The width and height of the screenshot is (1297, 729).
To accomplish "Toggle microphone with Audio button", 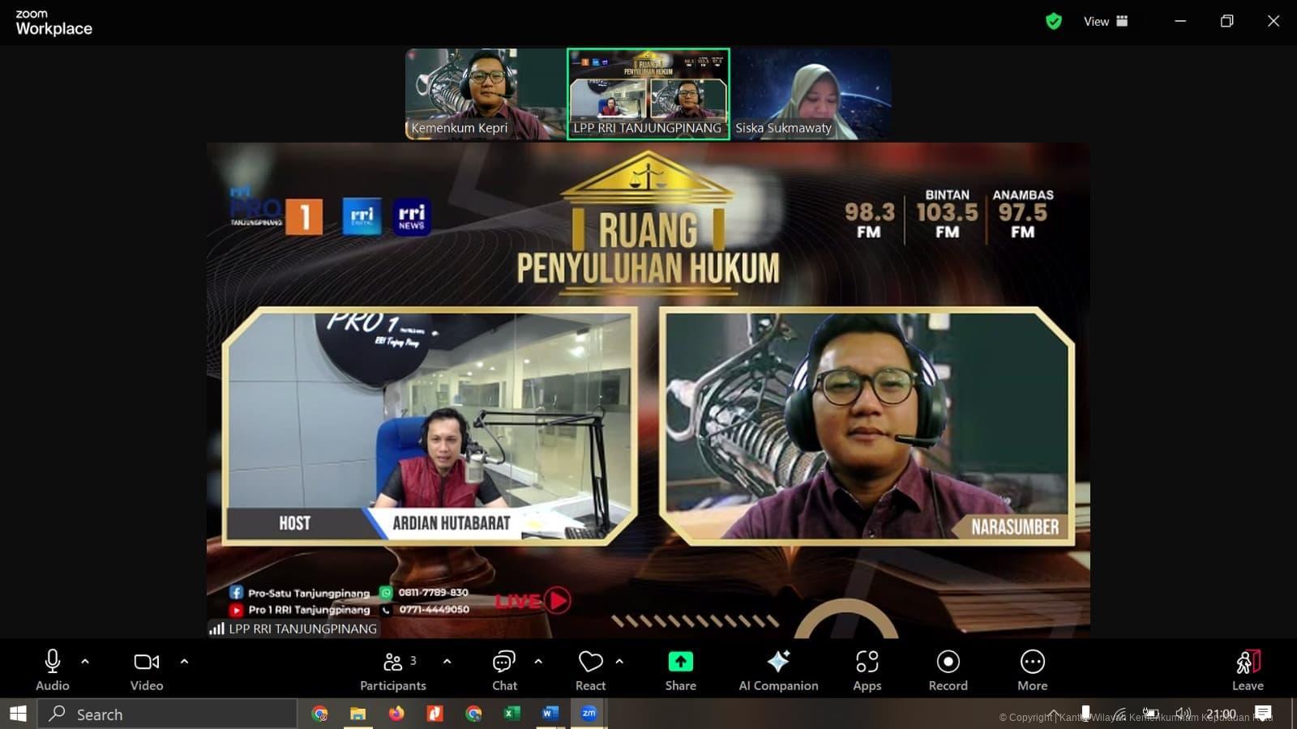I will 53,671.
